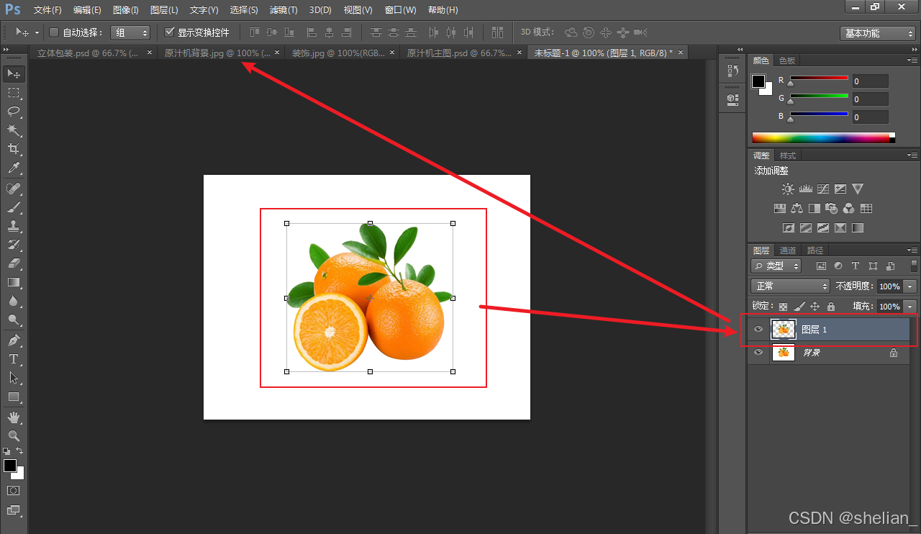The height and width of the screenshot is (534, 921).
Task: Add a Threshold adjustment
Action: coord(822,227)
